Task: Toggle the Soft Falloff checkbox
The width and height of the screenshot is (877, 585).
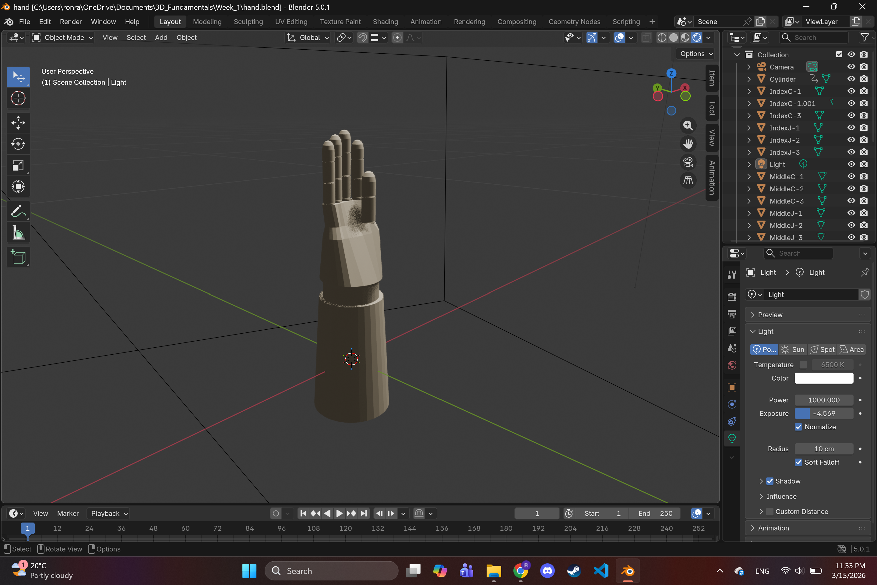Action: pyautogui.click(x=798, y=462)
